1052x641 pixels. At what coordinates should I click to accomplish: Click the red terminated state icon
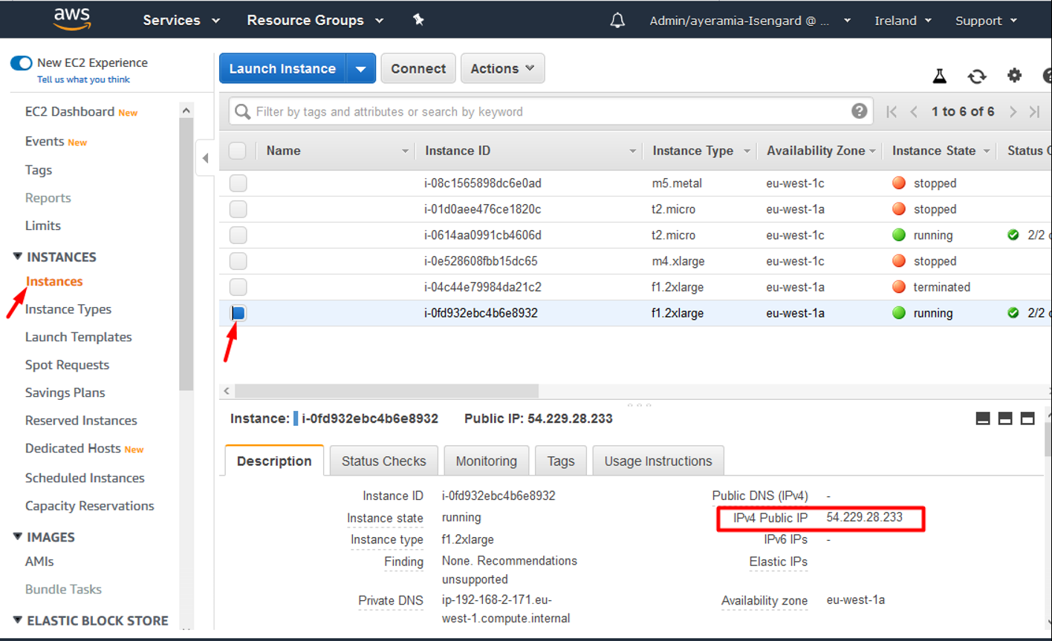point(899,287)
